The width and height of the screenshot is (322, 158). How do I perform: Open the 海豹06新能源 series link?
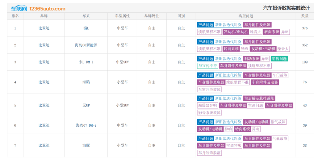(x=86, y=45)
